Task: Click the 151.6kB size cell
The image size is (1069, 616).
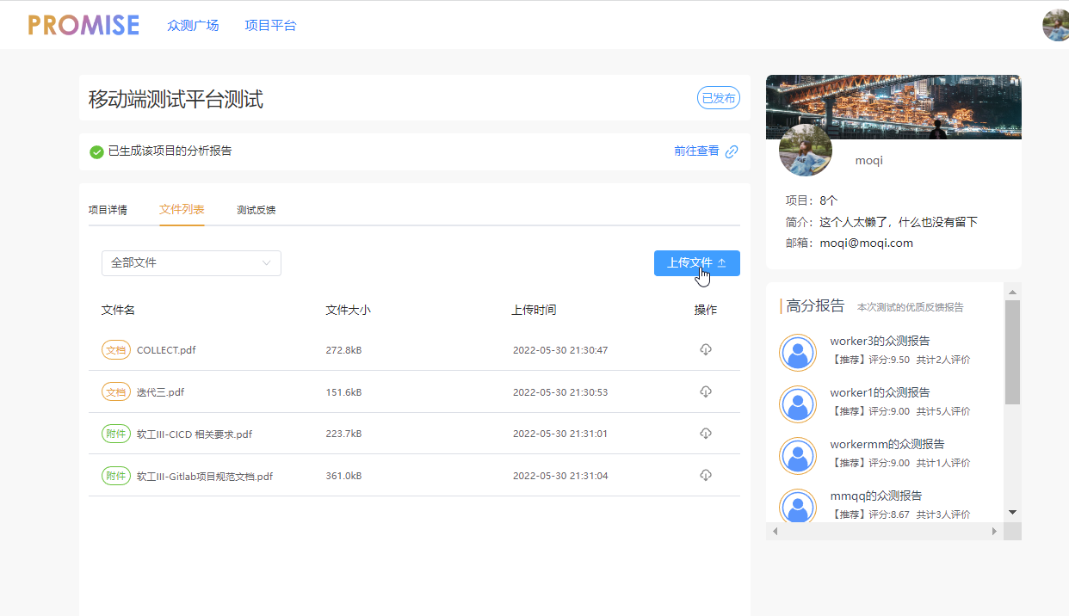Action: 343,391
